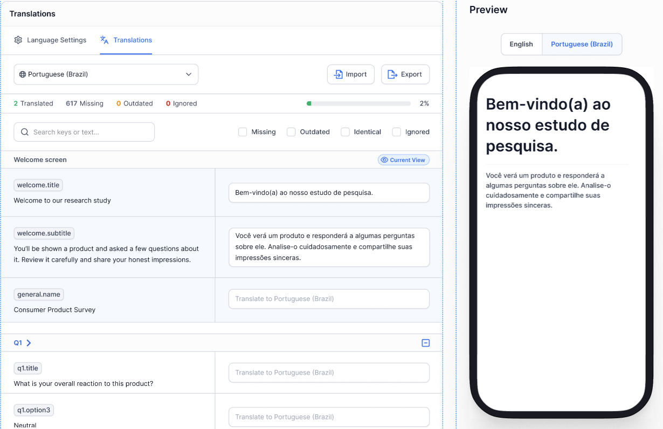Collapse Q1 section with minus icon
The image size is (663, 429).
tap(426, 343)
